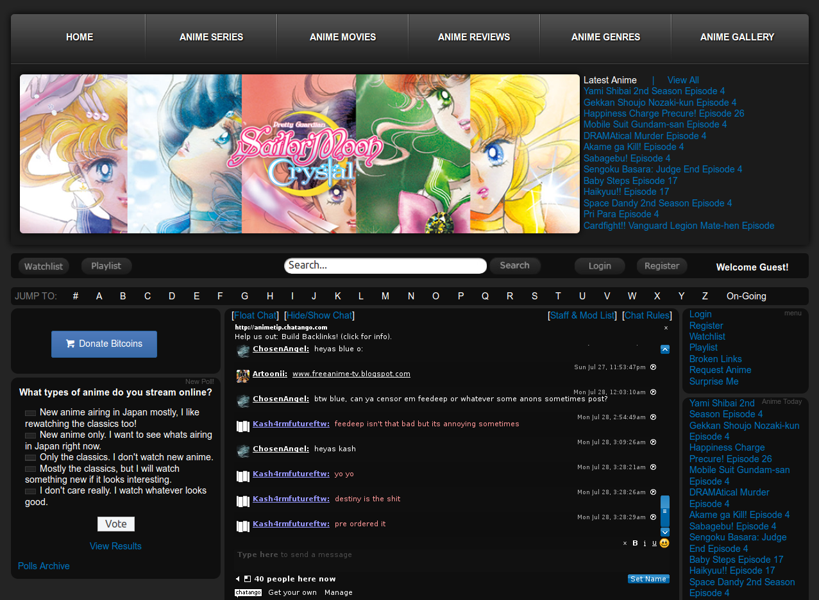The image size is (819, 600).
Task: Open the Watchlist button in the toolbar
Action: (44, 266)
